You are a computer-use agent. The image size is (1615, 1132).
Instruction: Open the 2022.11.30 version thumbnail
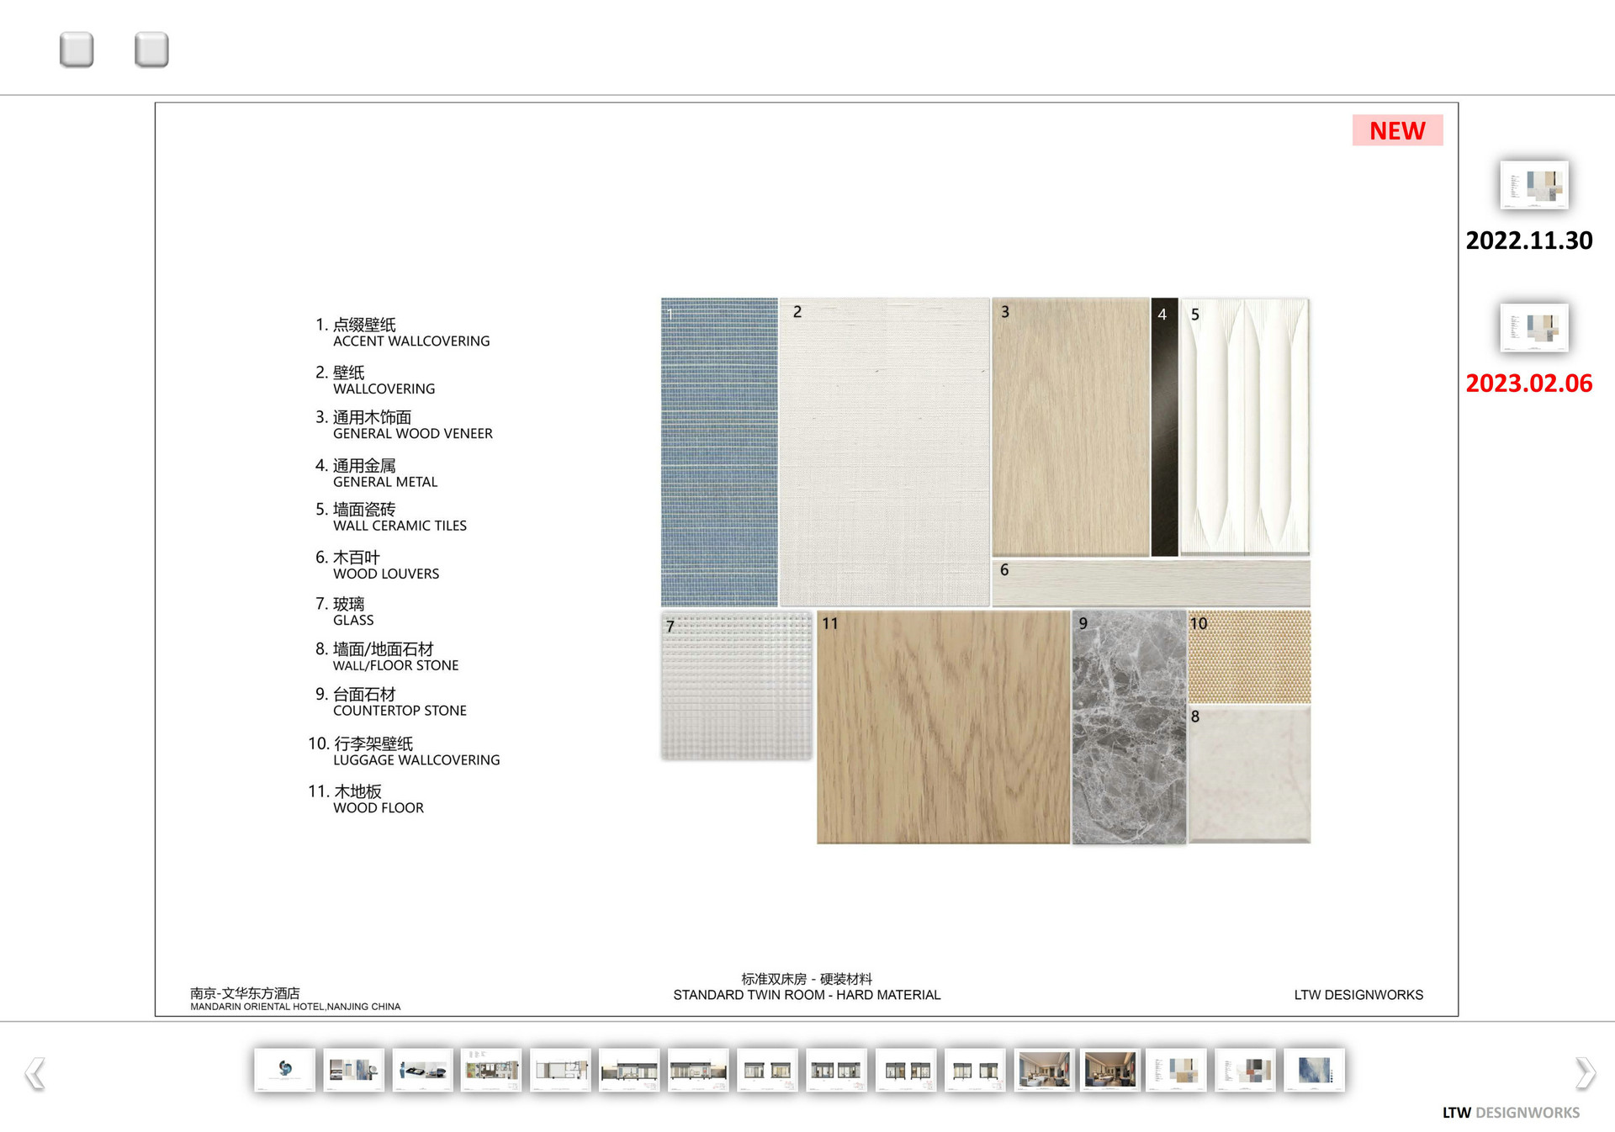point(1534,186)
